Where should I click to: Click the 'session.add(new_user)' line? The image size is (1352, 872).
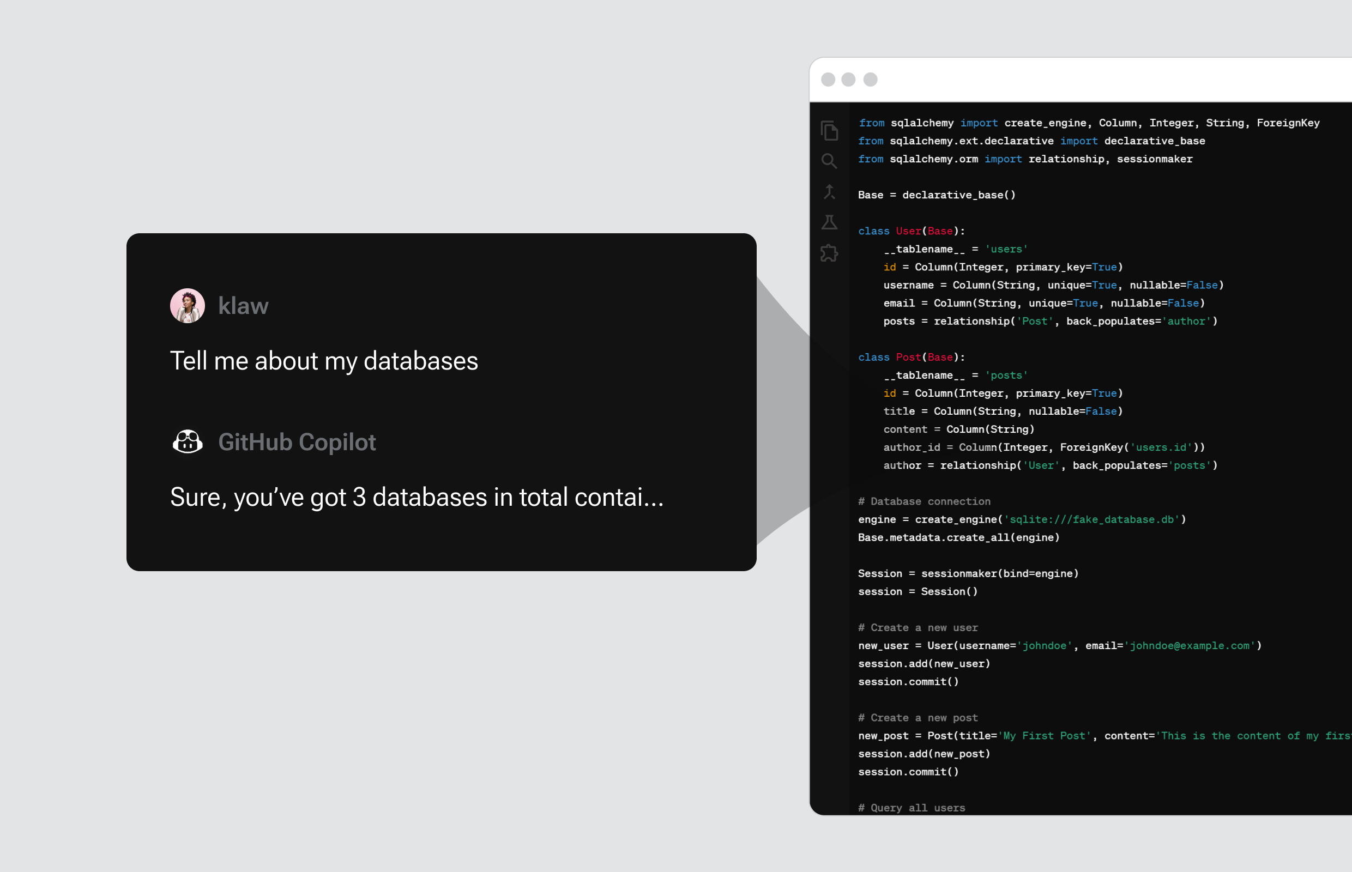(x=924, y=664)
